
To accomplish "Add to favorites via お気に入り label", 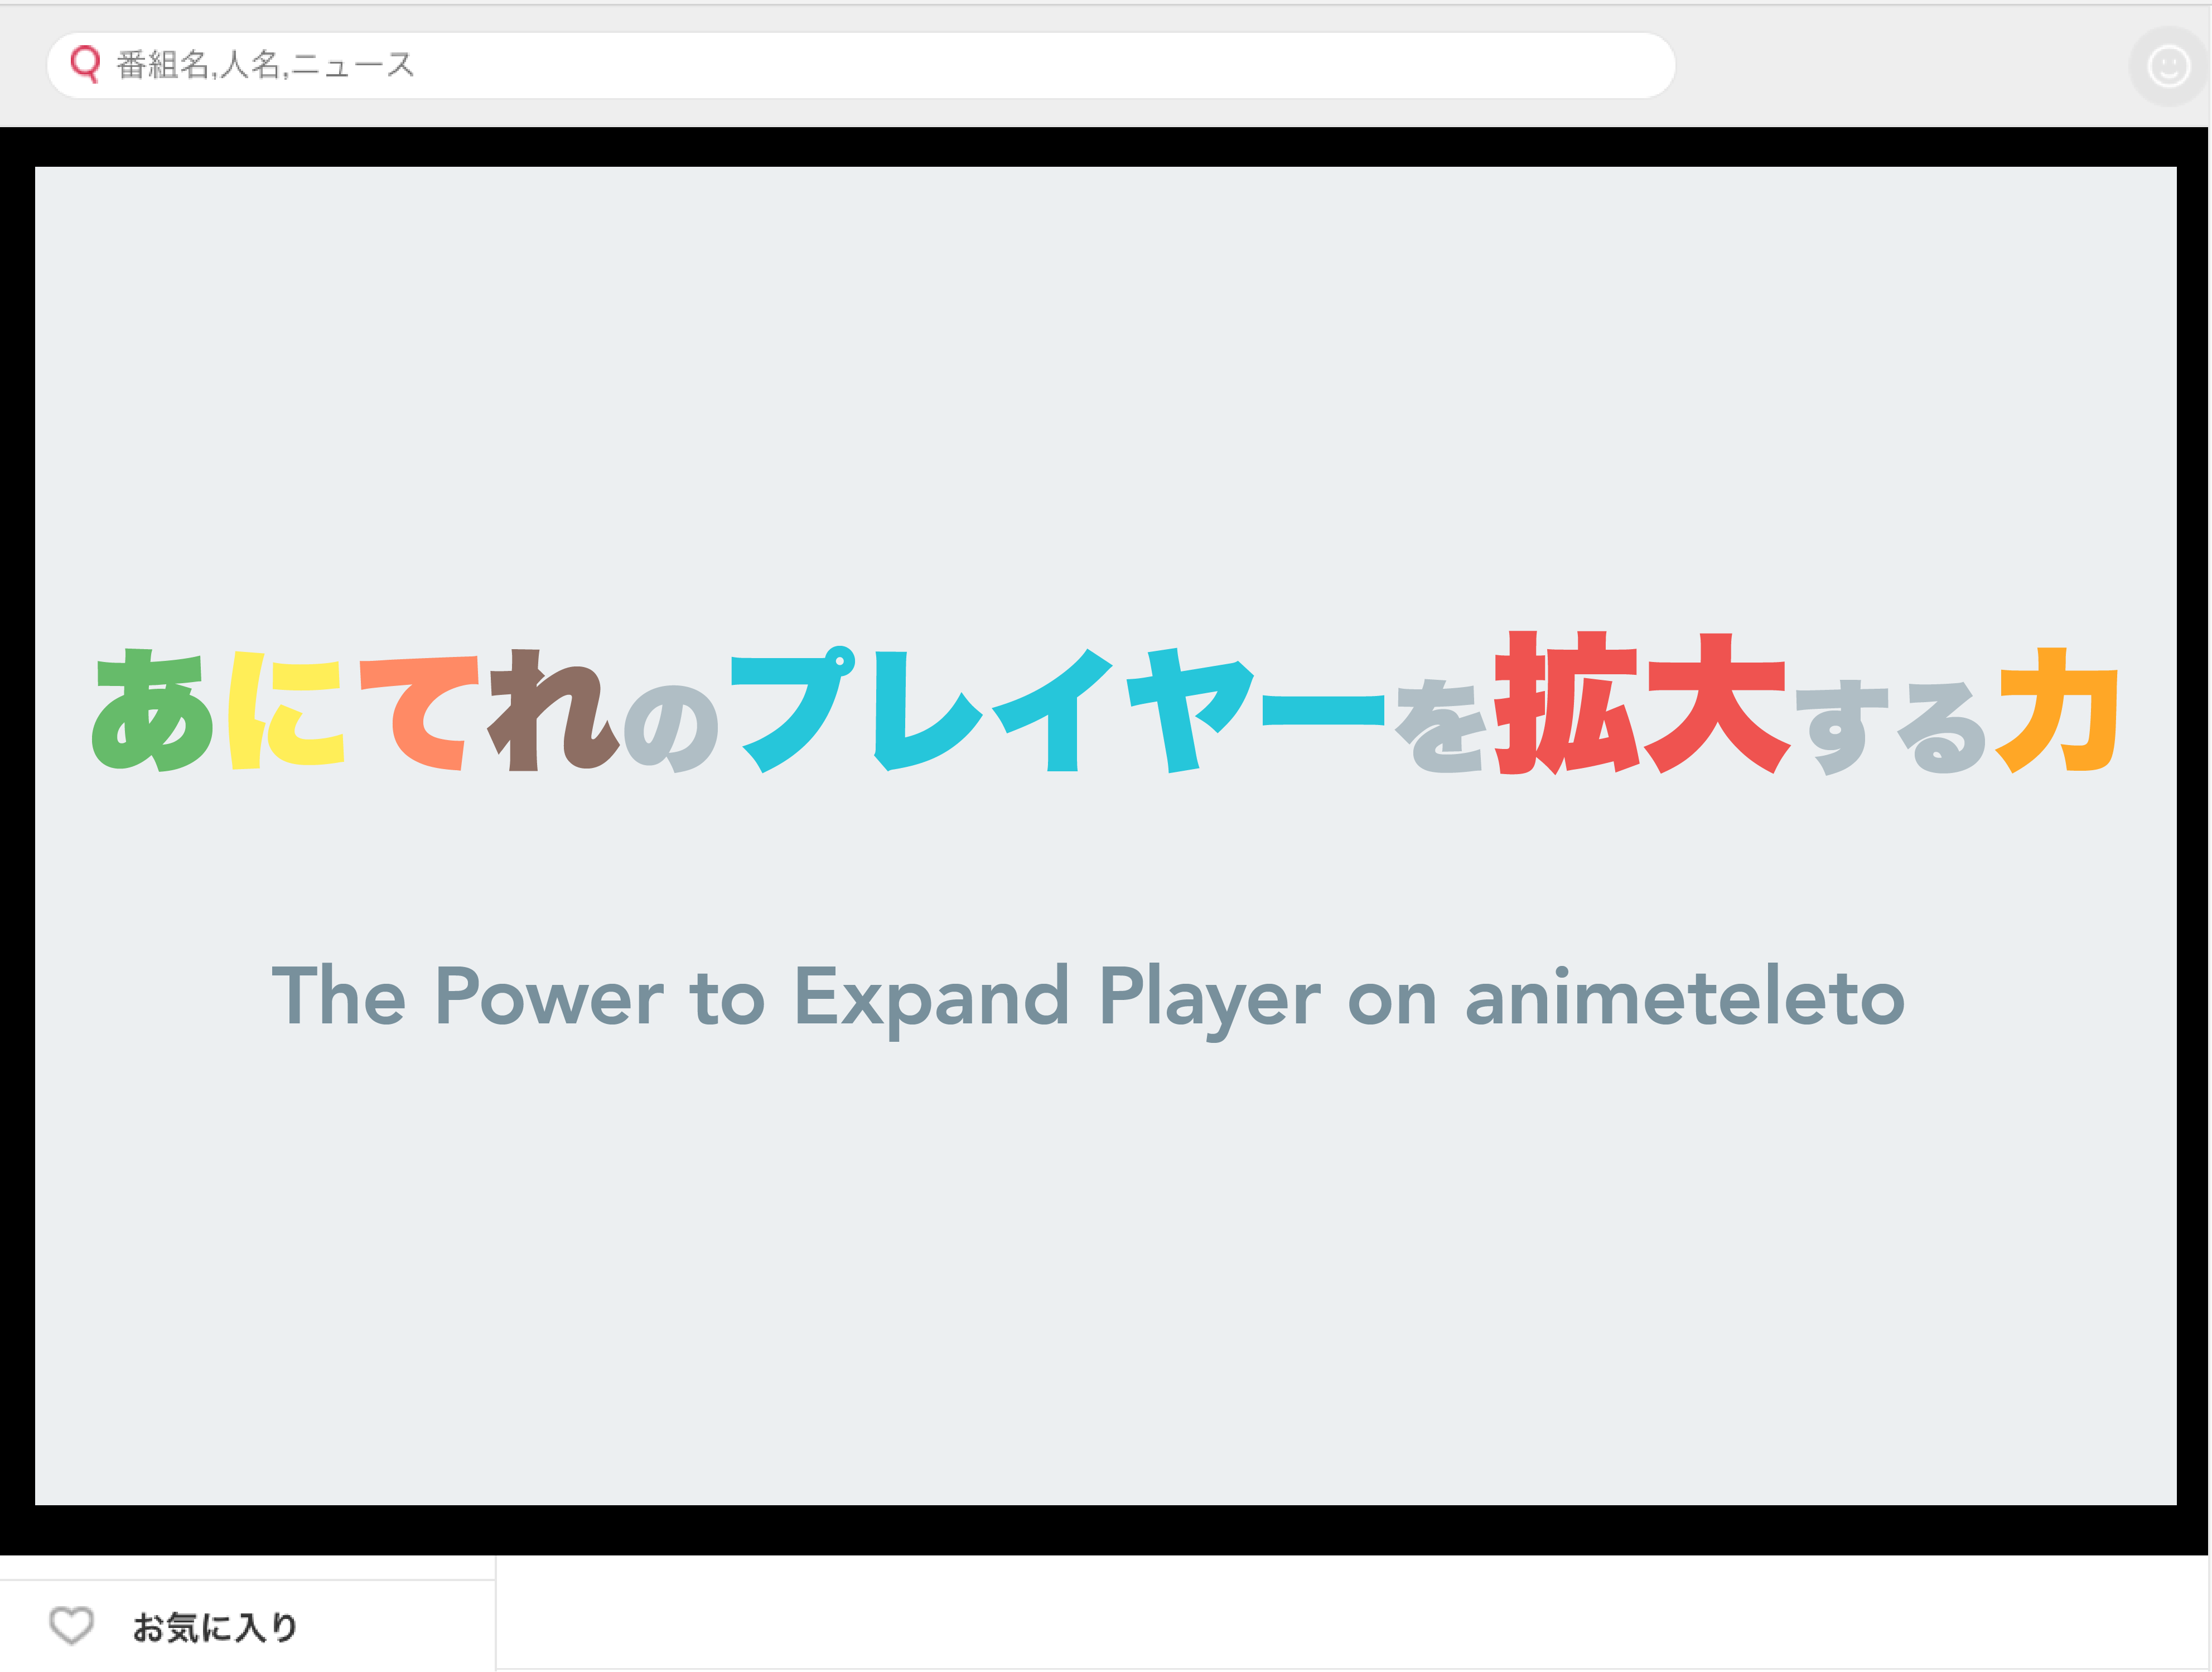I will (x=215, y=1627).
